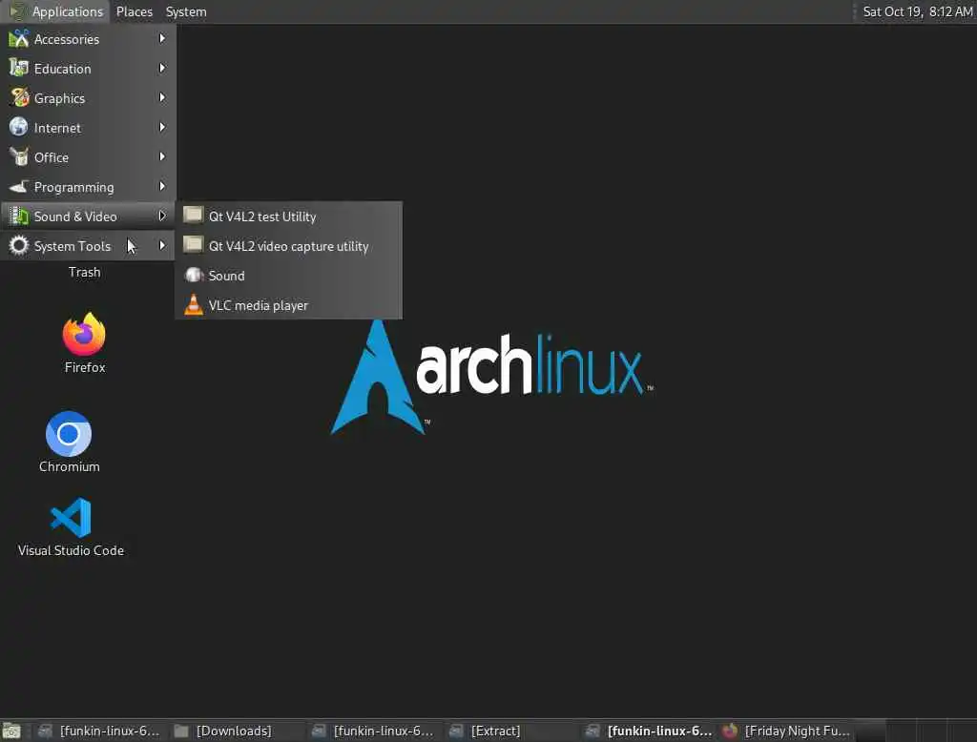Click the Office category icon

19,157
